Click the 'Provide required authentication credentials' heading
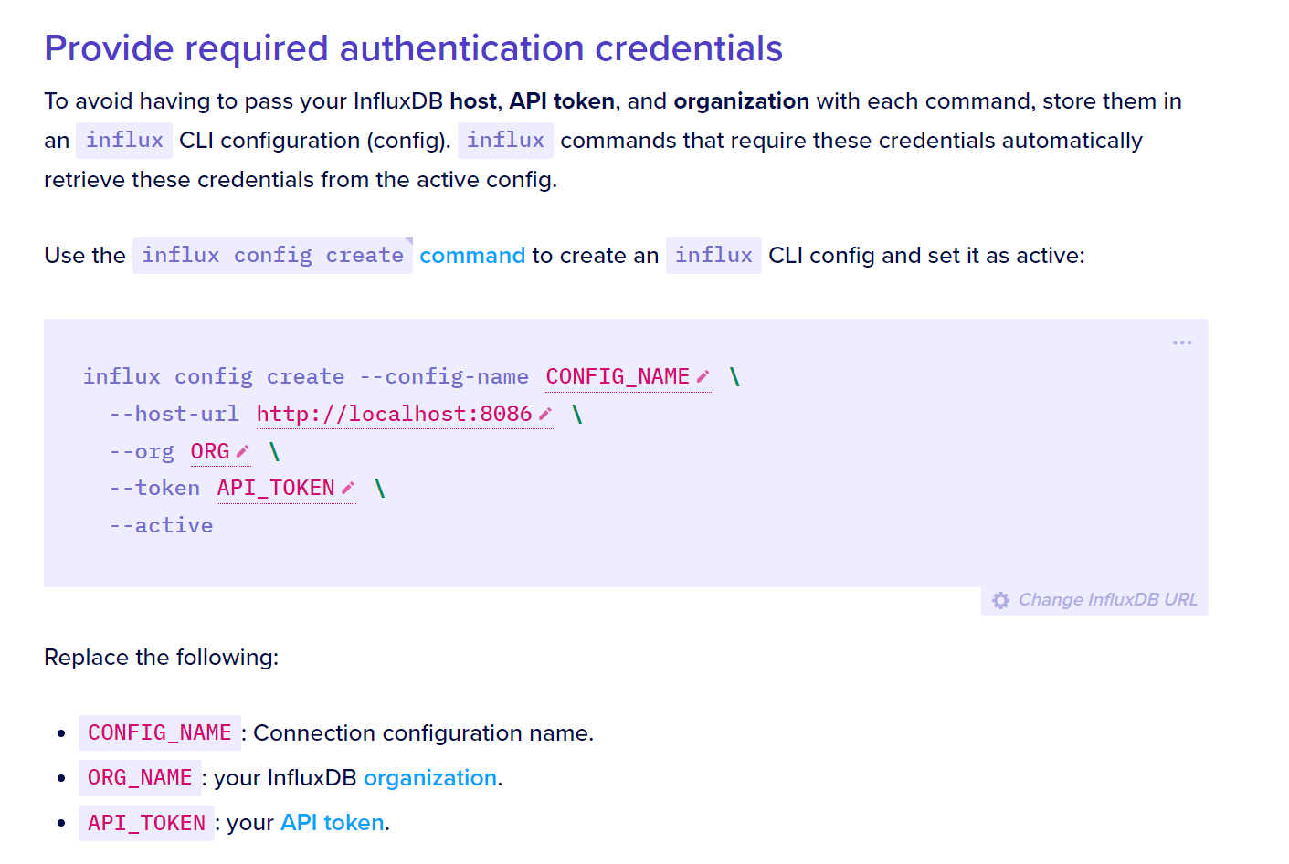The width and height of the screenshot is (1289, 864). 413,48
